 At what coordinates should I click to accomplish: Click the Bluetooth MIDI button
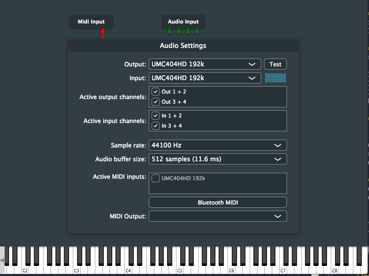217,202
